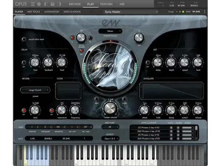Open the MIDI Tools tab
The height and width of the screenshot is (166, 221).
pyautogui.click(x=34, y=12)
